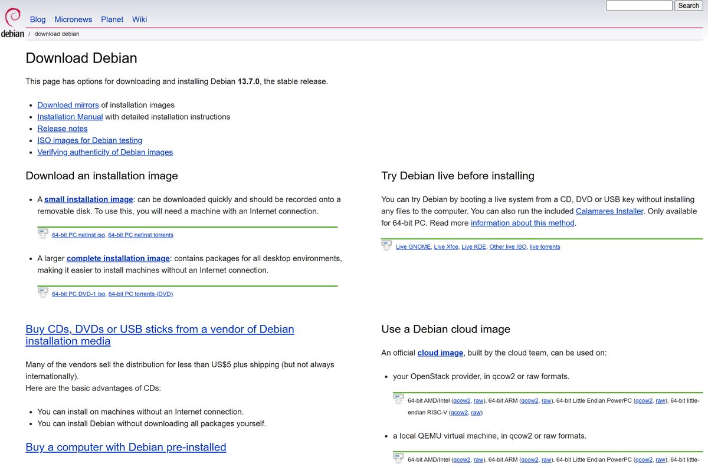Open Verifying authenticity of Debian images link
The height and width of the screenshot is (467, 708).
[x=105, y=152]
